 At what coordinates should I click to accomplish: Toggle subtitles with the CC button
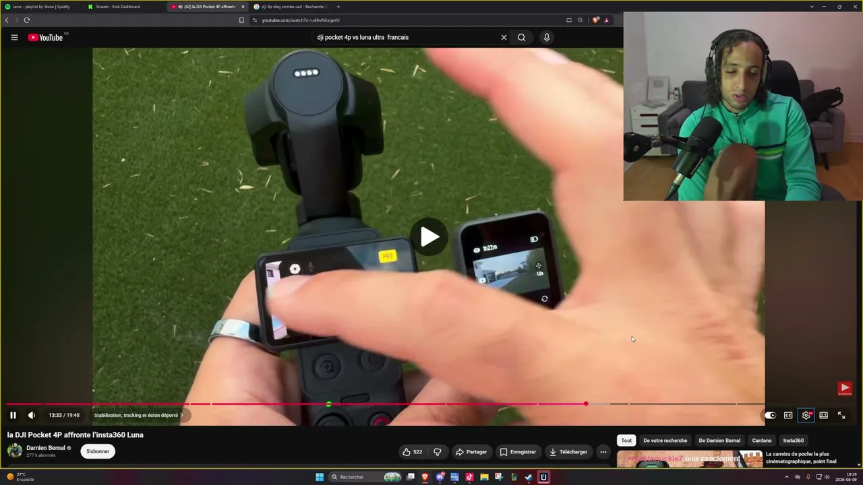coord(788,415)
